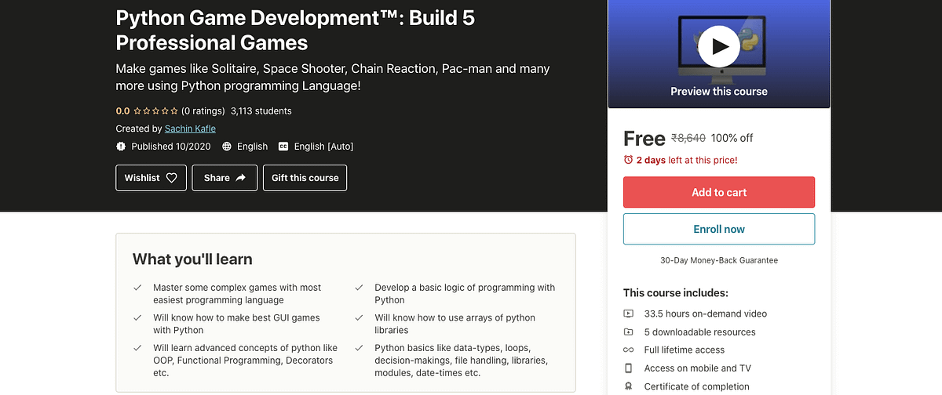Click the closed captions icon
The image size is (942, 395).
(283, 147)
